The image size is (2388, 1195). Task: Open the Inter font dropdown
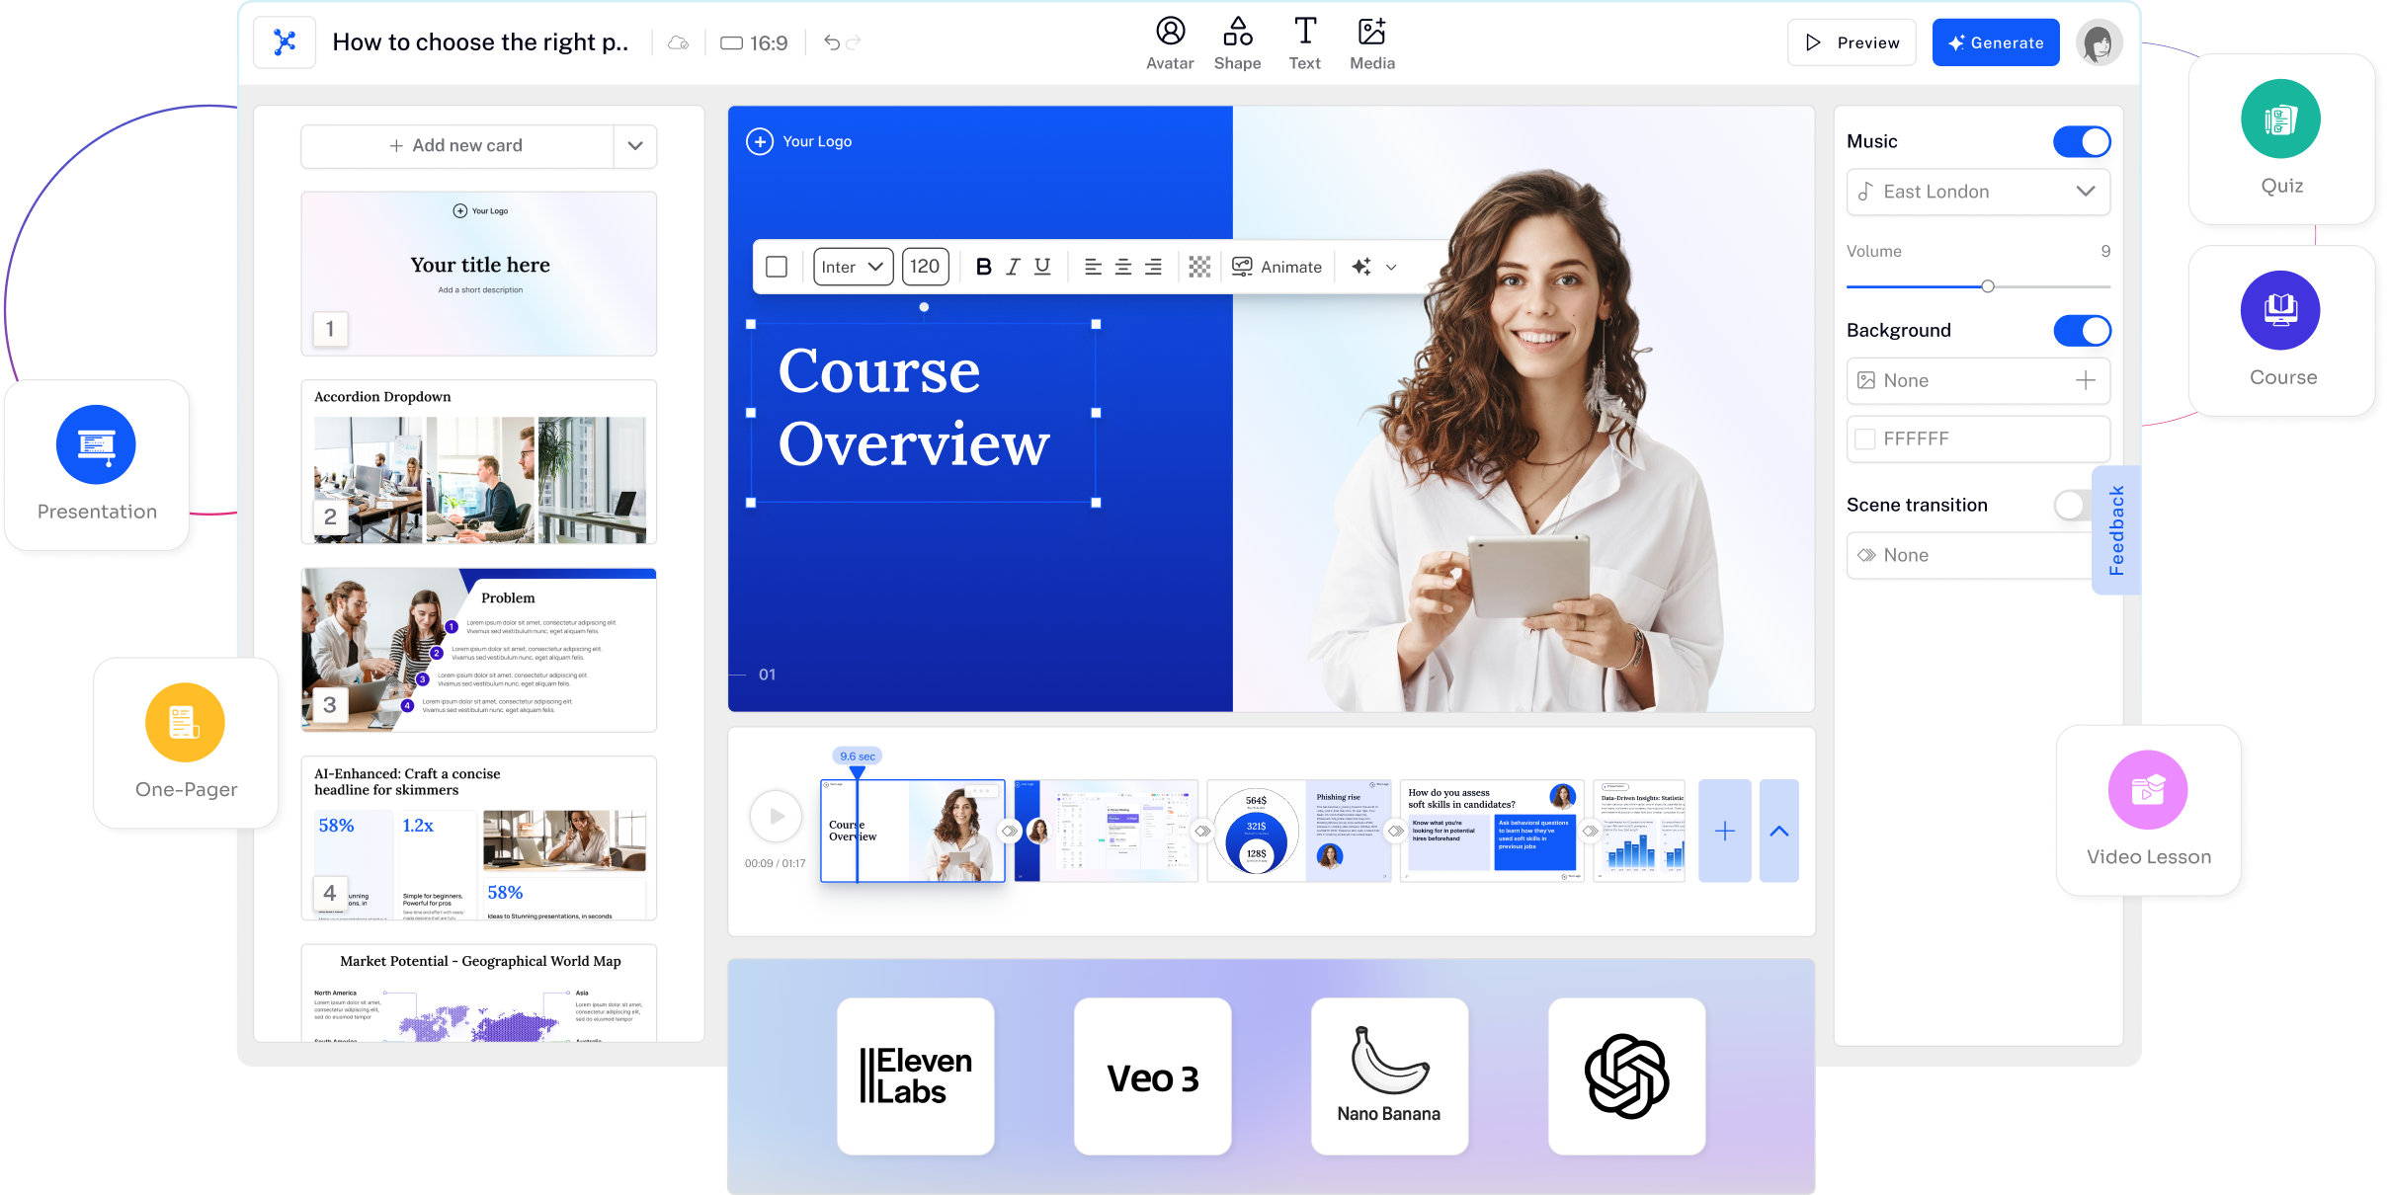point(853,267)
